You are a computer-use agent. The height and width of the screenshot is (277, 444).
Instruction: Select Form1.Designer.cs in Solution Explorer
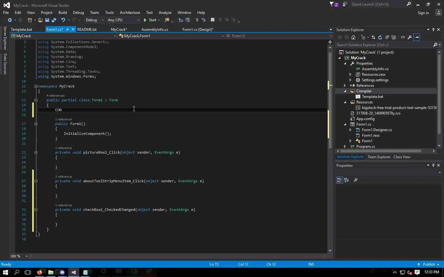click(377, 130)
